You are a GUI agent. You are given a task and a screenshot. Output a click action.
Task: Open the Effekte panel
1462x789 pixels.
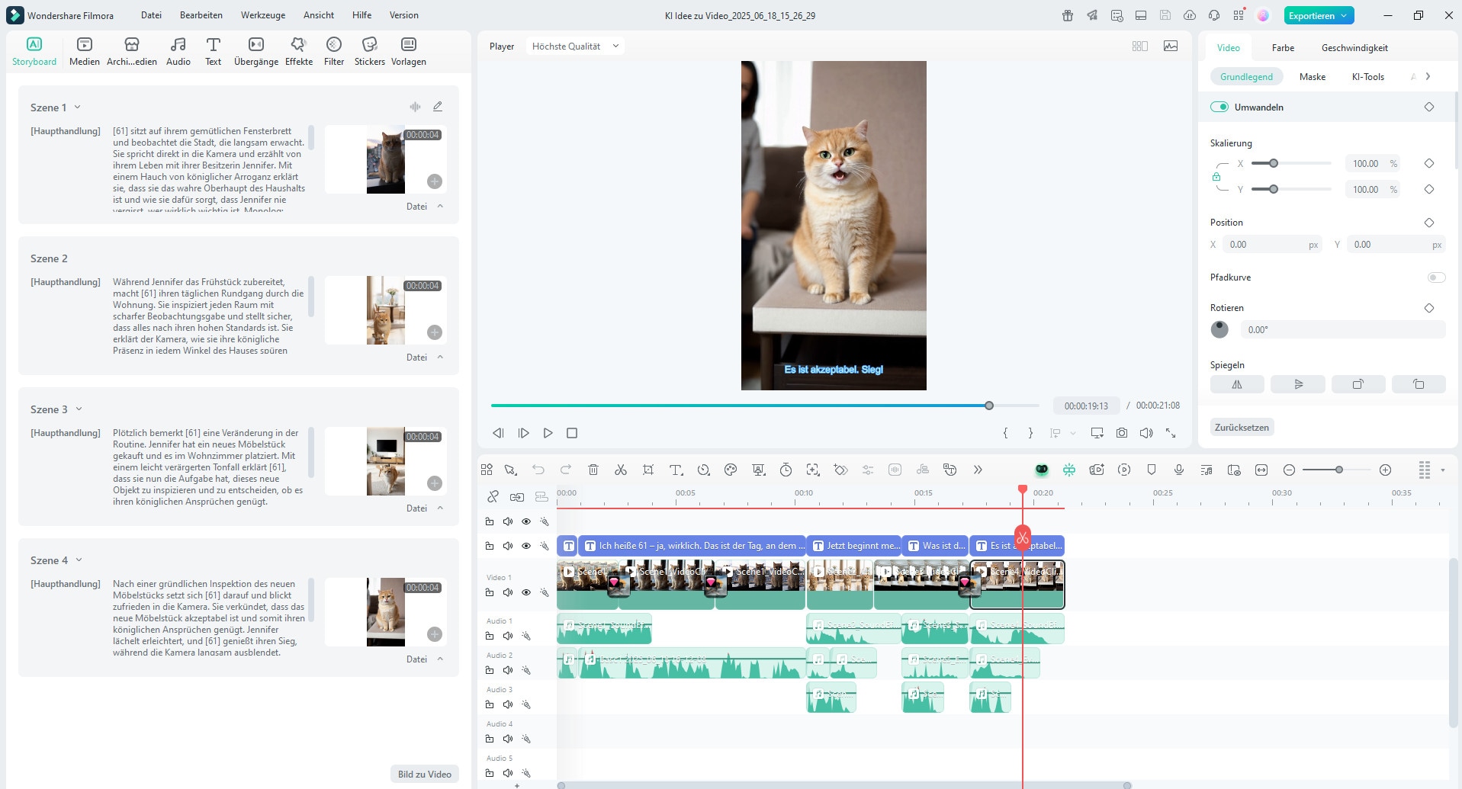[x=299, y=51]
